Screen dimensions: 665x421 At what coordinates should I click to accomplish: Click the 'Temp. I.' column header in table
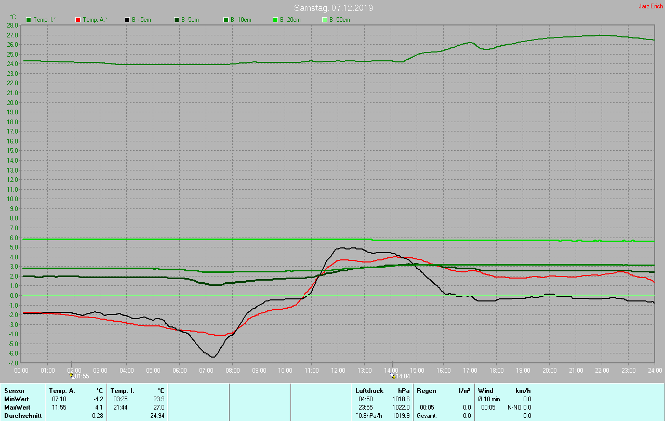122,390
